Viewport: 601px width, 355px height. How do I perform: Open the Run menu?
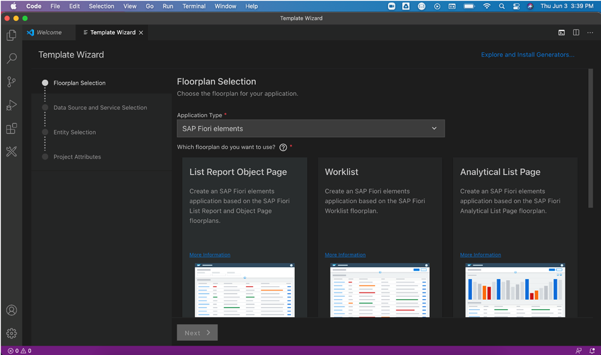tap(168, 6)
